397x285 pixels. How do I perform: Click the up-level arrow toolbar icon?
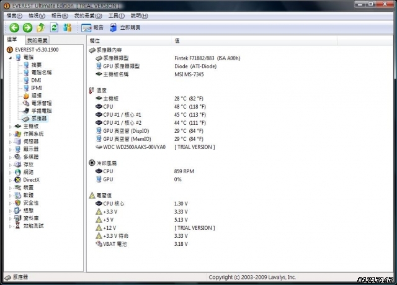[x=41, y=27]
